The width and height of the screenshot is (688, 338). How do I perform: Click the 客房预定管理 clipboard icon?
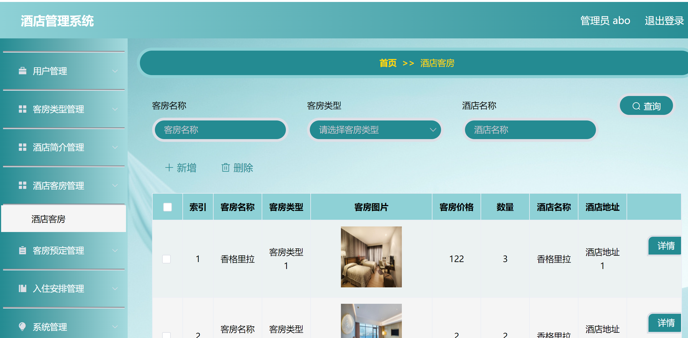tap(23, 250)
